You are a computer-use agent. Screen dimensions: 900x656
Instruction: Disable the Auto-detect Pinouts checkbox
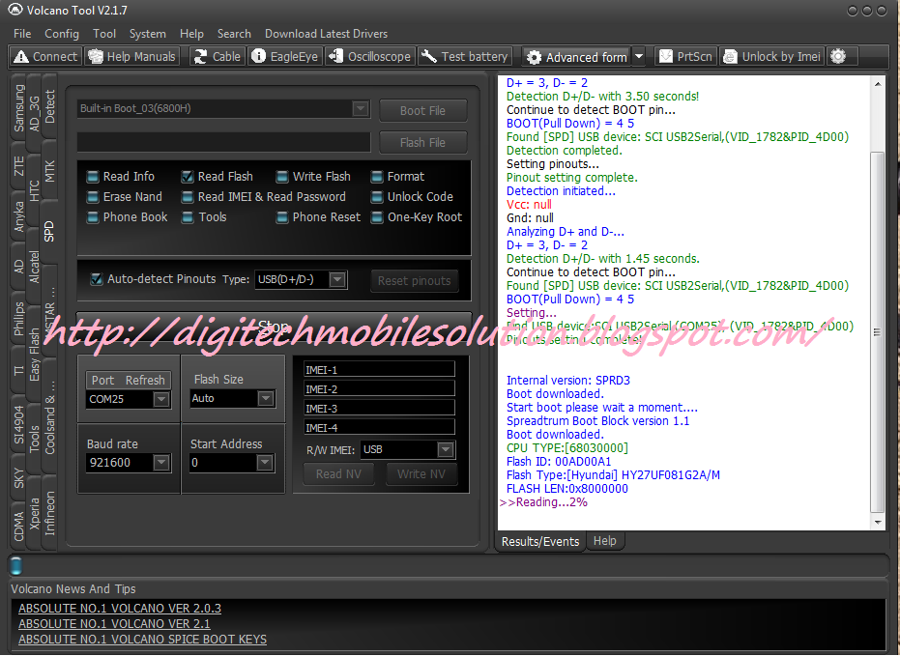click(95, 278)
